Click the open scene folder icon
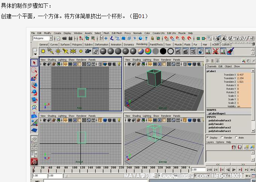256x182 pixels. pos(64,38)
